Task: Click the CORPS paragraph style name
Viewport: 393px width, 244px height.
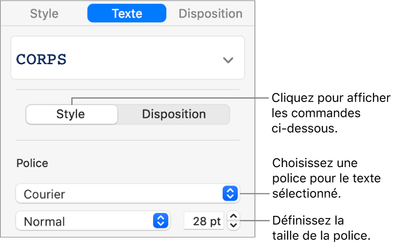Action: 42,60
